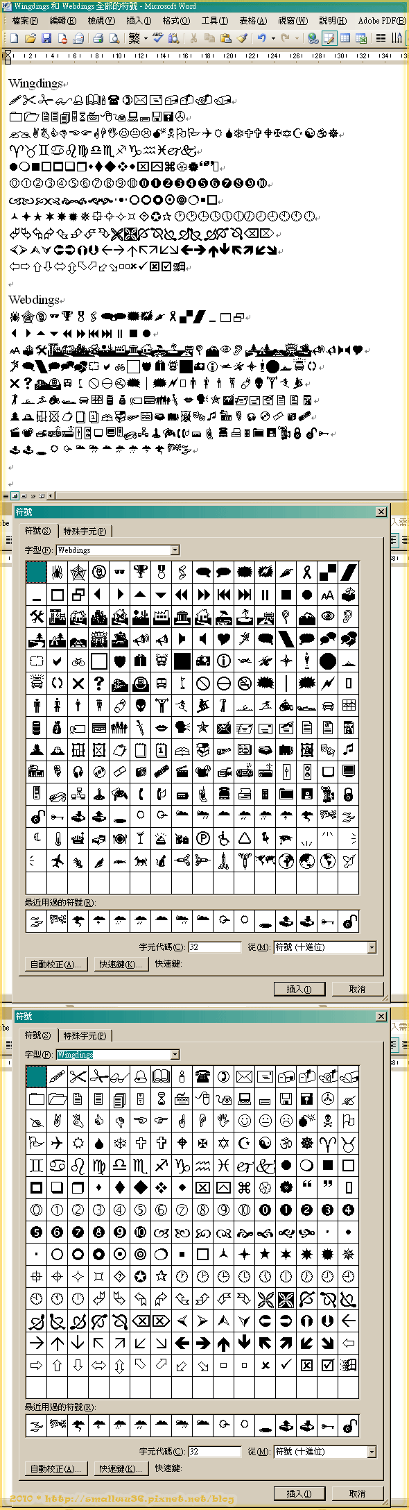Open the 插入 (Insert) menu
The width and height of the screenshot is (409, 1510).
(x=139, y=21)
